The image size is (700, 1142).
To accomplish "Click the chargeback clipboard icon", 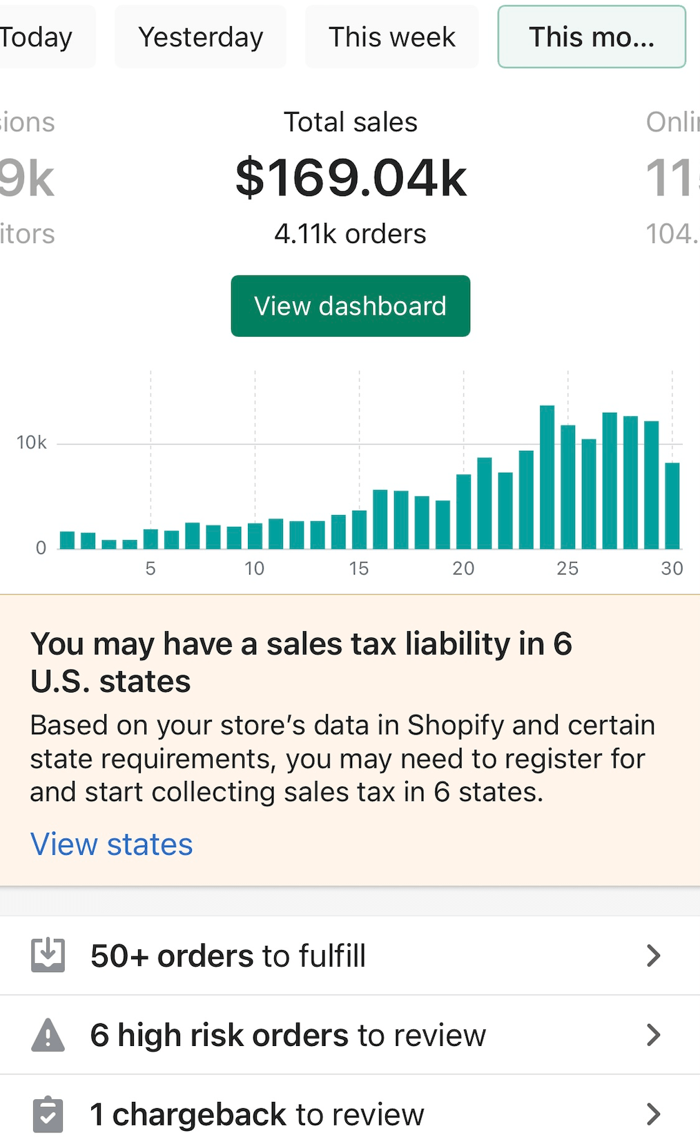I will click(x=48, y=1114).
